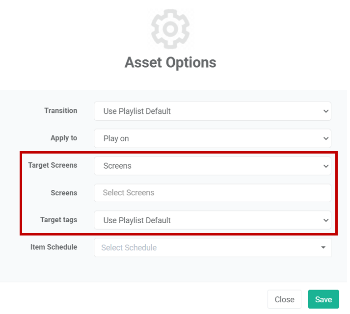Open the Target tags dropdown
This screenshot has height=314, width=350.
[212, 220]
